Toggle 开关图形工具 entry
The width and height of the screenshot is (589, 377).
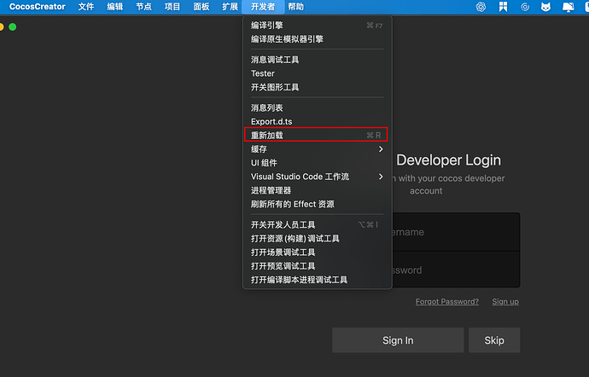pyautogui.click(x=318, y=87)
